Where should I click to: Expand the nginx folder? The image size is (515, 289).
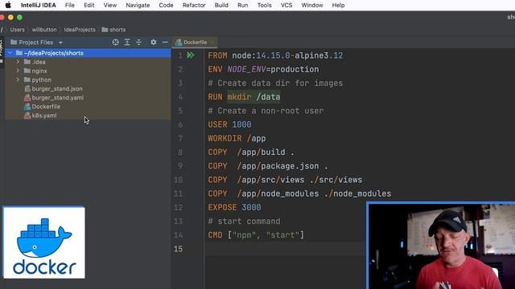click(x=18, y=71)
